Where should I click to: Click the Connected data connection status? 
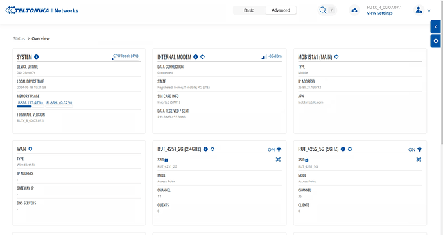click(165, 73)
